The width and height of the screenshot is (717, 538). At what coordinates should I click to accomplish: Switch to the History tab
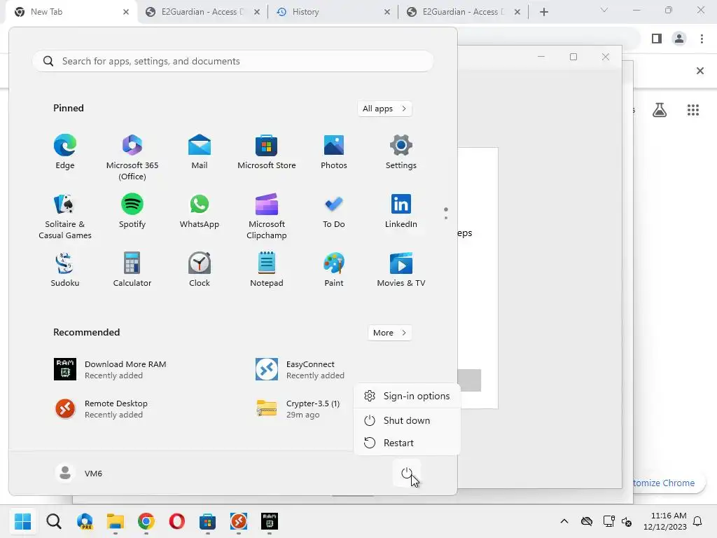click(331, 12)
